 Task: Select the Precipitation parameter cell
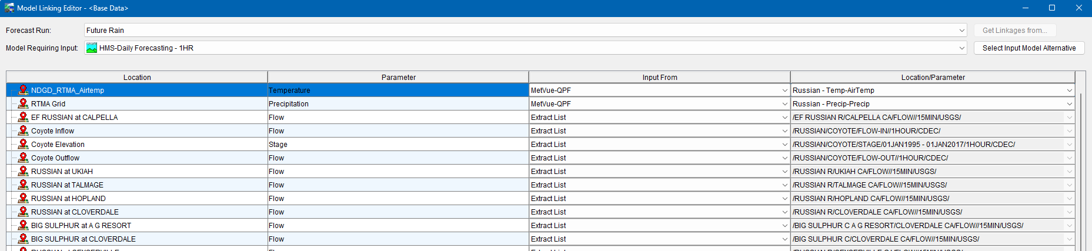398,104
